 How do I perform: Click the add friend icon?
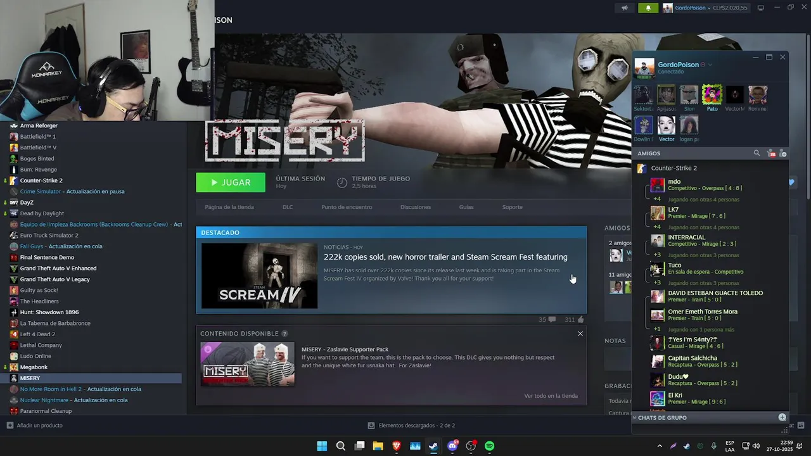click(782, 153)
